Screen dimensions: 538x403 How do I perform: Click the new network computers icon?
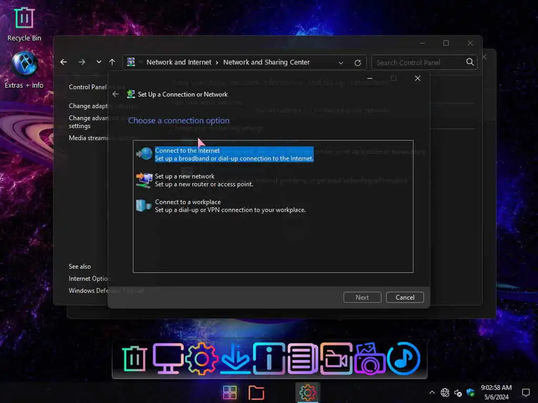(144, 180)
